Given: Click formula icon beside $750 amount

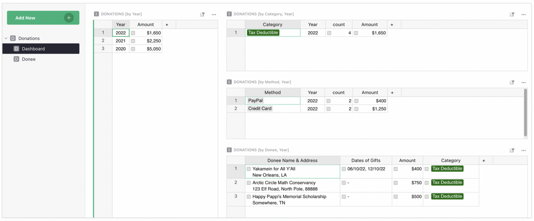Looking at the screenshot, I should (x=396, y=183).
